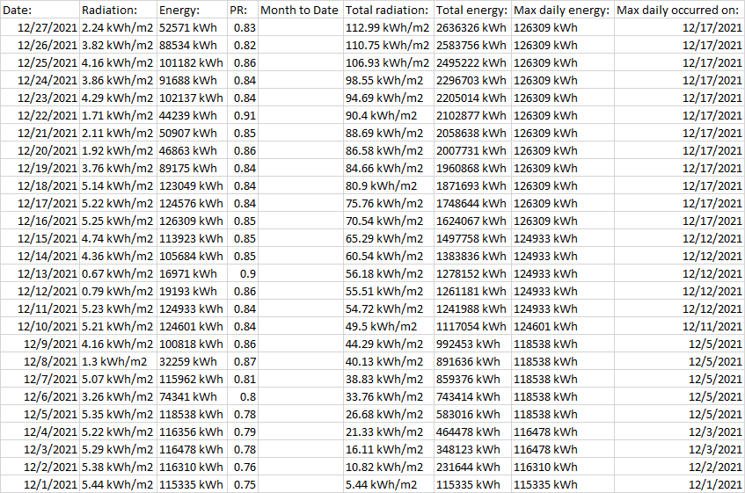
Task: Click total energy cell 1261181 kWh
Action: pos(472,292)
